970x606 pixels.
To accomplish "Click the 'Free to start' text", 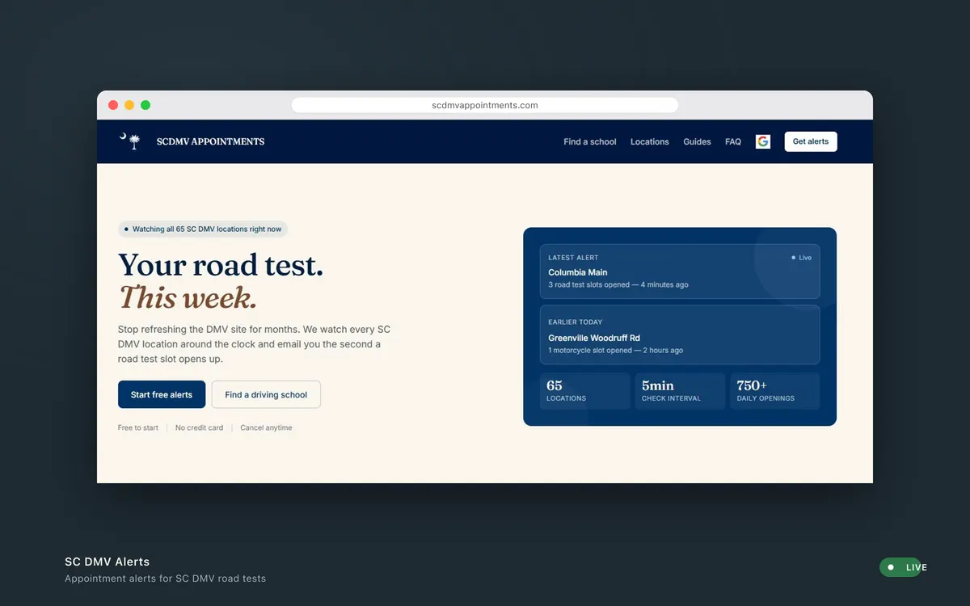I will pos(138,427).
